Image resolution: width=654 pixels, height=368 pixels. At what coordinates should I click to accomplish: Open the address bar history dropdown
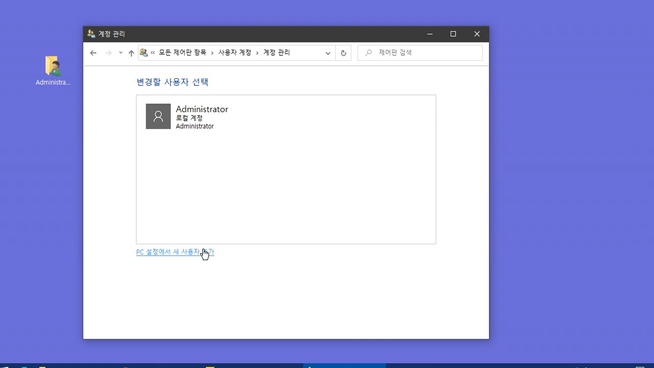pyautogui.click(x=328, y=53)
